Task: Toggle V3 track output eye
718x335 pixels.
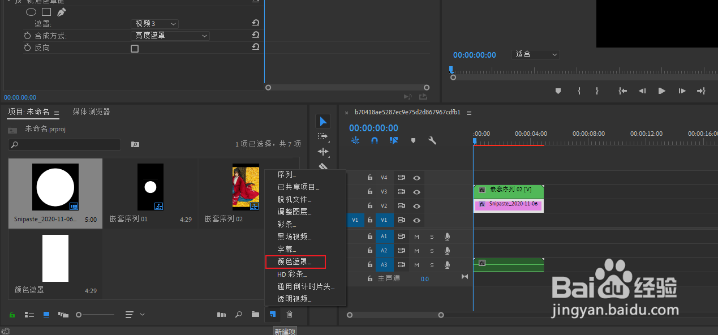Action: [x=417, y=192]
